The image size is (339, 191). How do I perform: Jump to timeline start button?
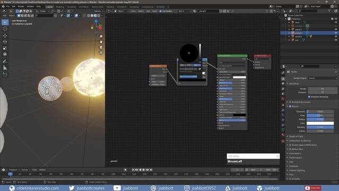133,170
